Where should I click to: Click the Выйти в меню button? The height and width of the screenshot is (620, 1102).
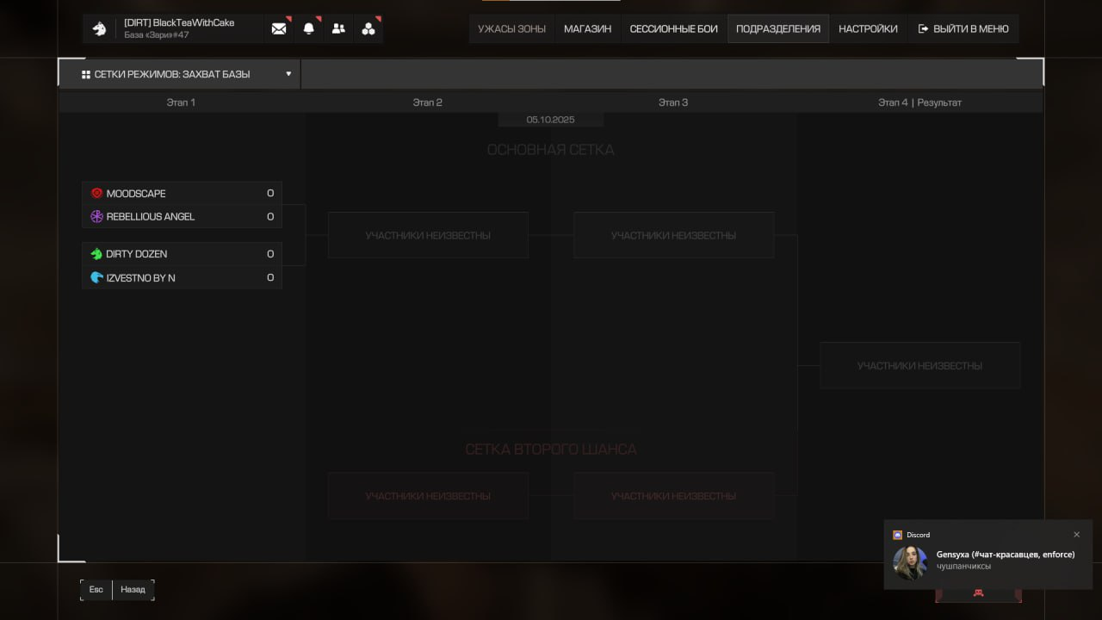pos(963,28)
